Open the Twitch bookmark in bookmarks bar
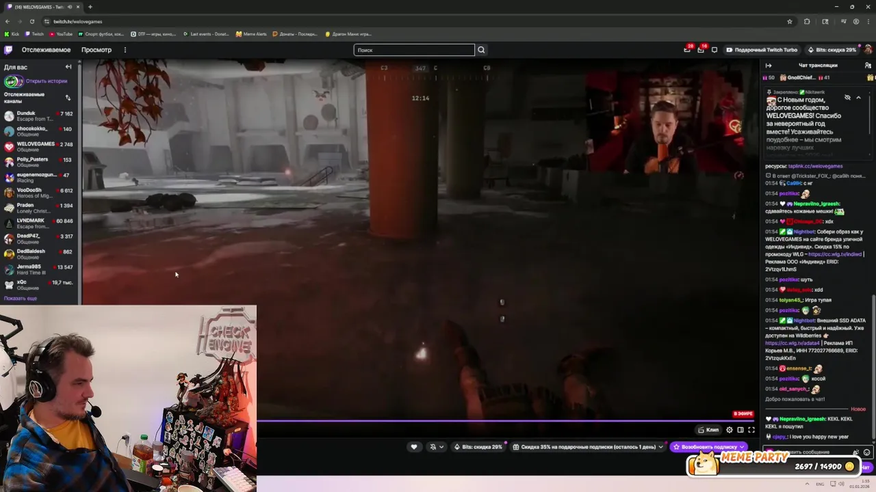 34,33
